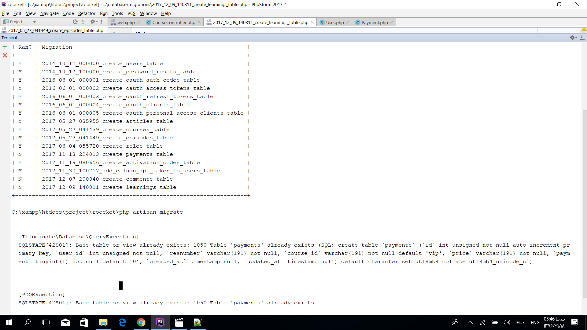Hide the Terminal panel with the arrow icon

pos(582,38)
